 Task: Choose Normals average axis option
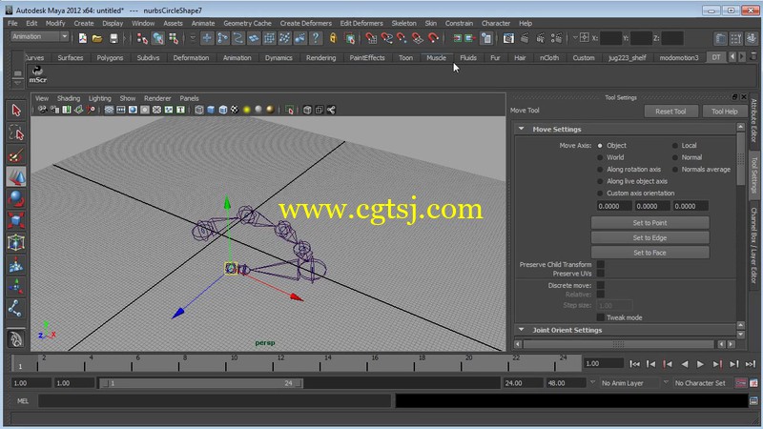click(x=675, y=170)
